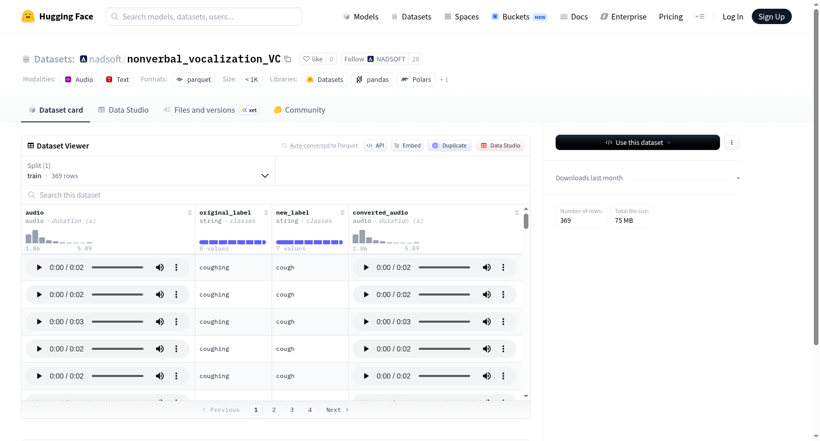Focus the main search models field
The image size is (820, 441).
click(x=204, y=16)
